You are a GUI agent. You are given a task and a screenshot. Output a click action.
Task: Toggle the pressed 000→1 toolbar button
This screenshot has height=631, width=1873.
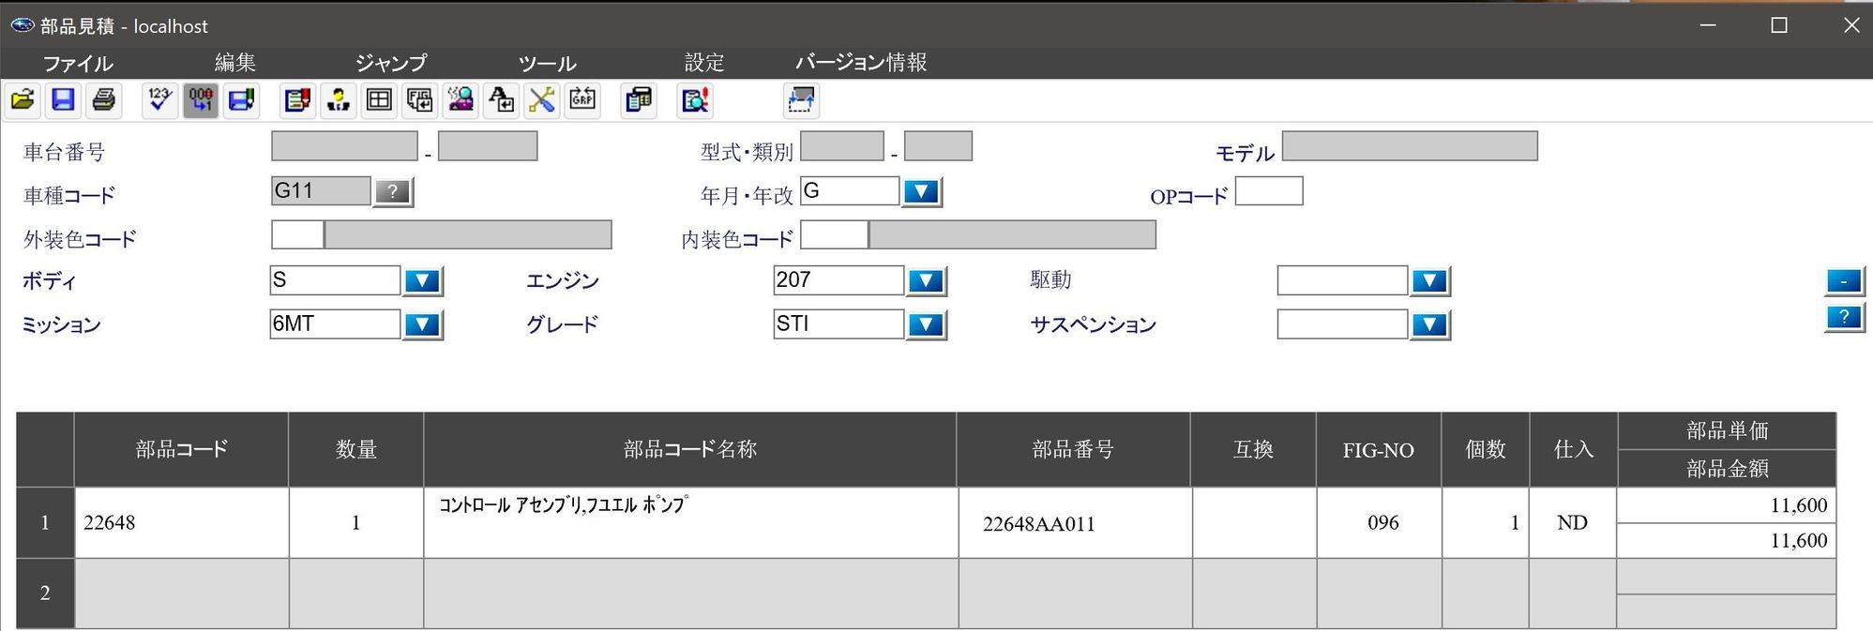point(201,100)
